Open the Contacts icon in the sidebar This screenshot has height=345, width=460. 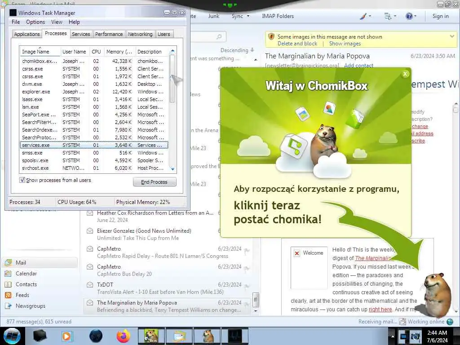click(8, 284)
